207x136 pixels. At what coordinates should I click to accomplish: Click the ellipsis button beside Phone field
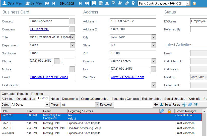(57, 61)
